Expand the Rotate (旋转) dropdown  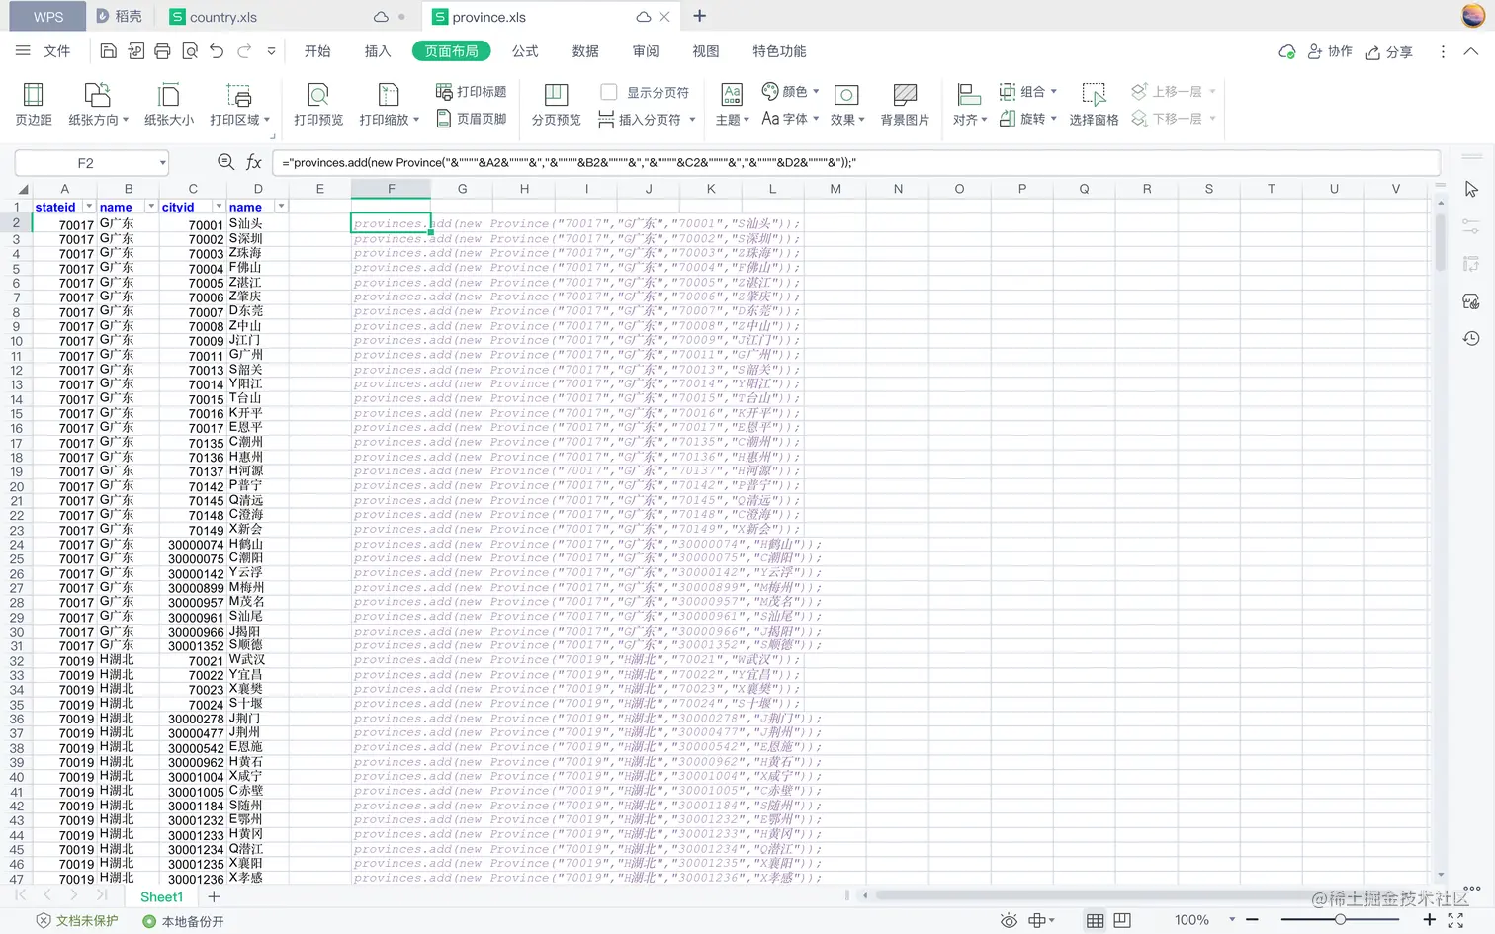[1053, 119]
